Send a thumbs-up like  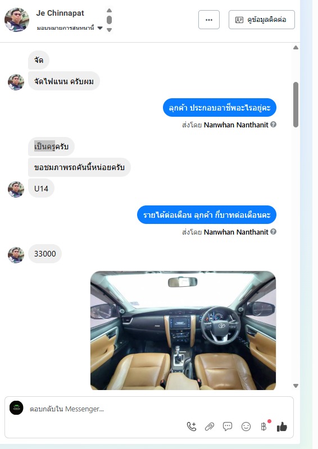282,427
